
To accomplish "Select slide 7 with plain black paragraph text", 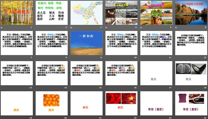I will (17, 43).
